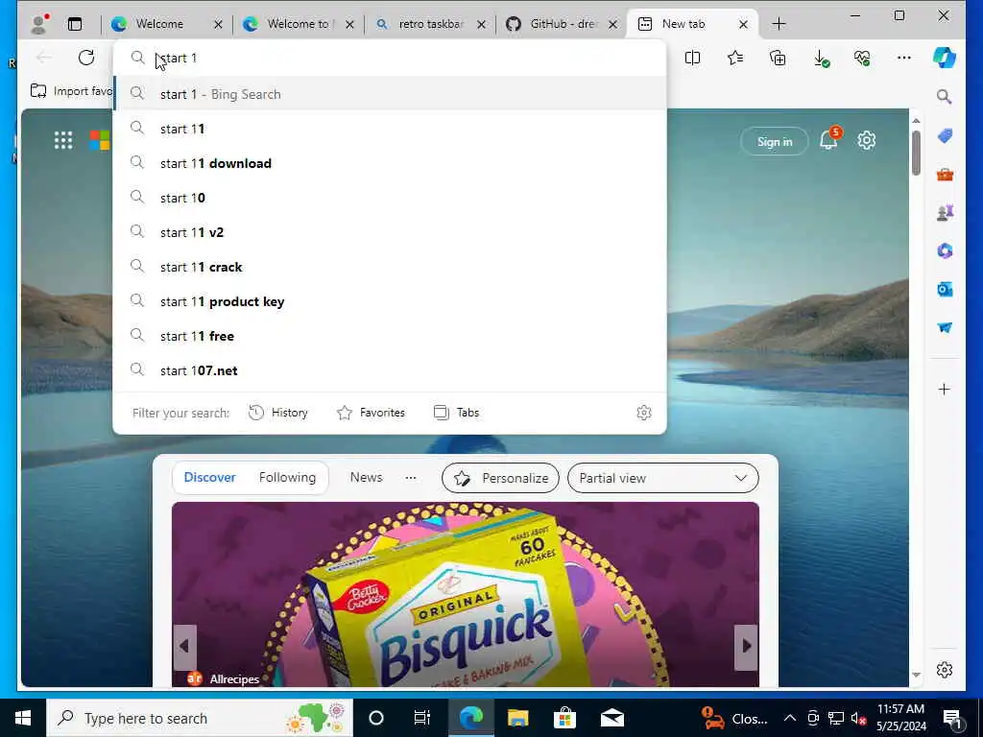
Task: Click the Personalize button
Action: coord(500,478)
